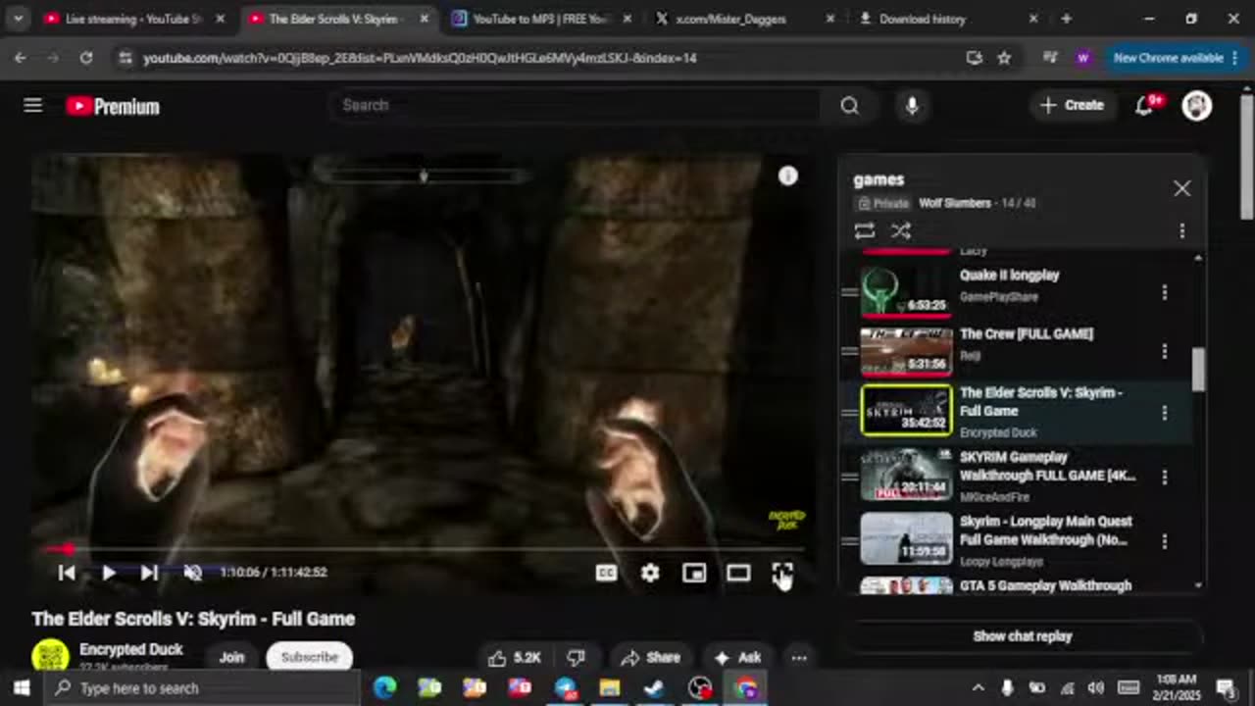Show hidden system tray icons
The width and height of the screenshot is (1255, 706).
coord(978,687)
